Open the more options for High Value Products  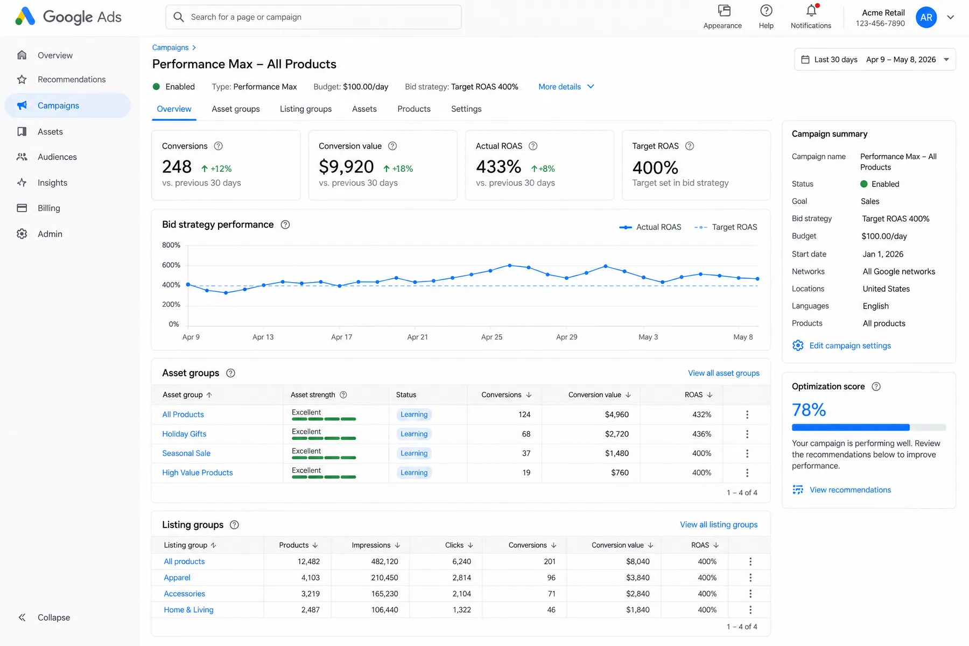coord(747,473)
